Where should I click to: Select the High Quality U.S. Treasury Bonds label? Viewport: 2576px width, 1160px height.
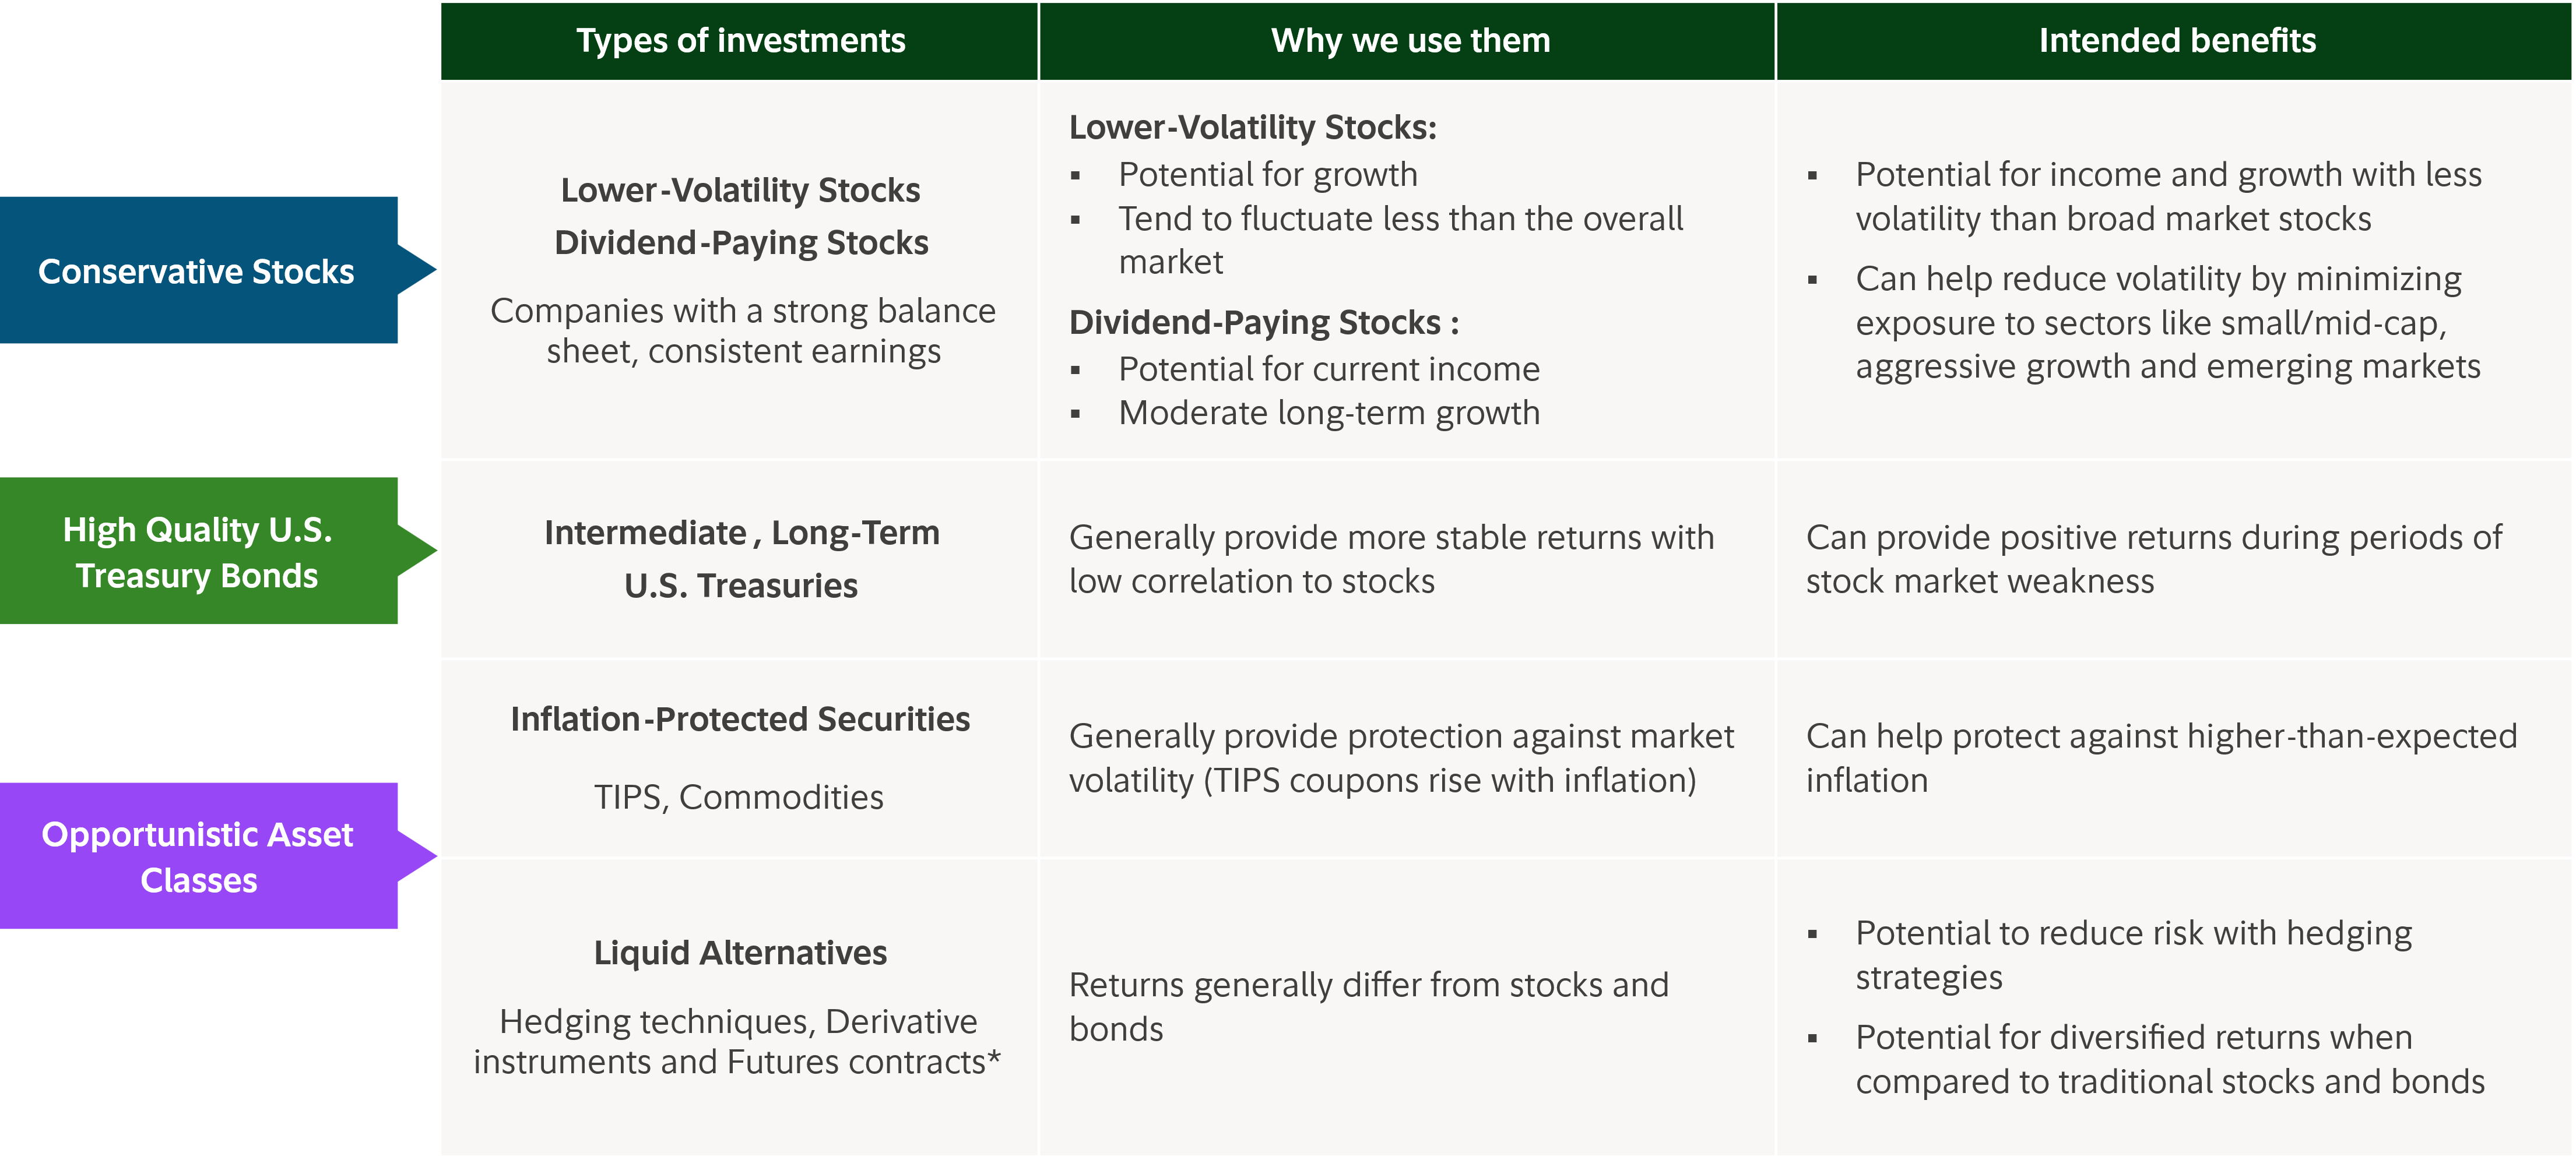(x=197, y=552)
